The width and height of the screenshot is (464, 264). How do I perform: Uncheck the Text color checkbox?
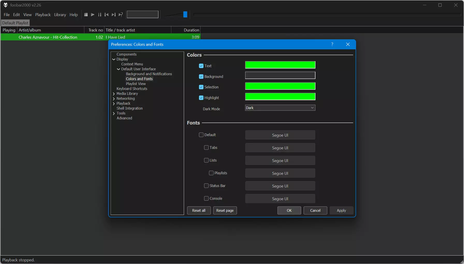point(201,66)
